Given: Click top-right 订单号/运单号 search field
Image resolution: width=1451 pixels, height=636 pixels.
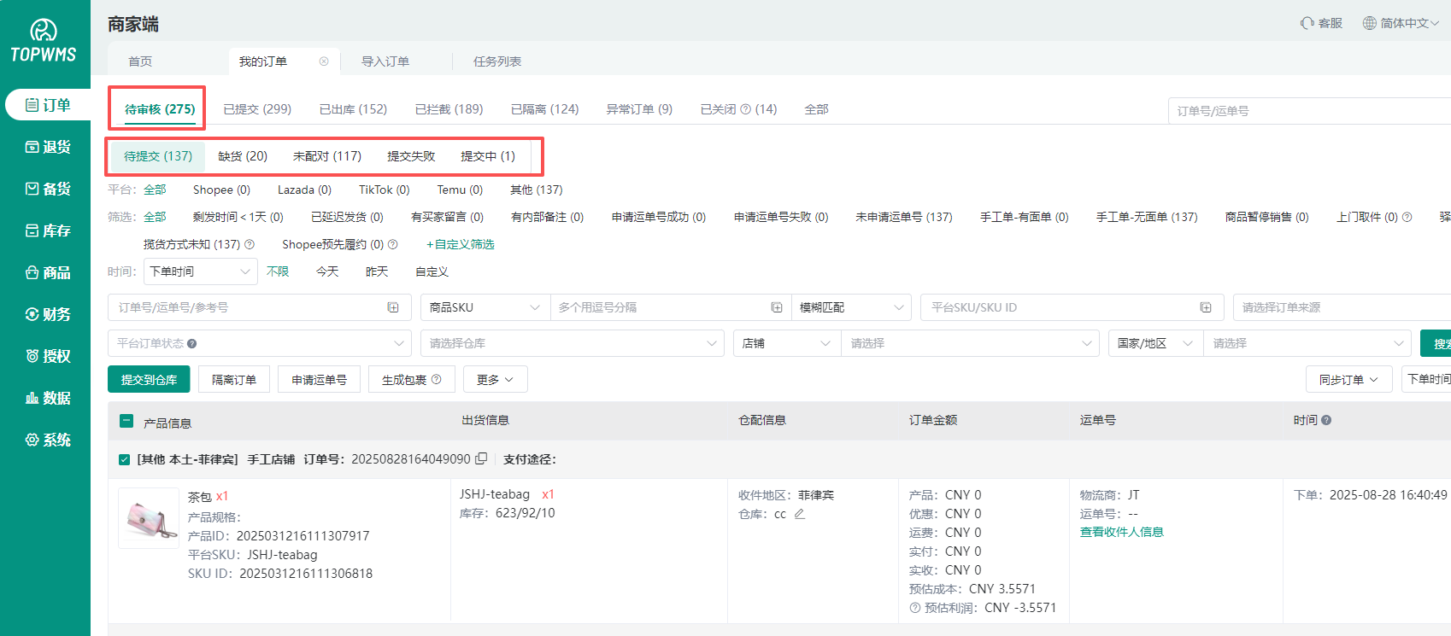Looking at the screenshot, I should tap(1309, 111).
